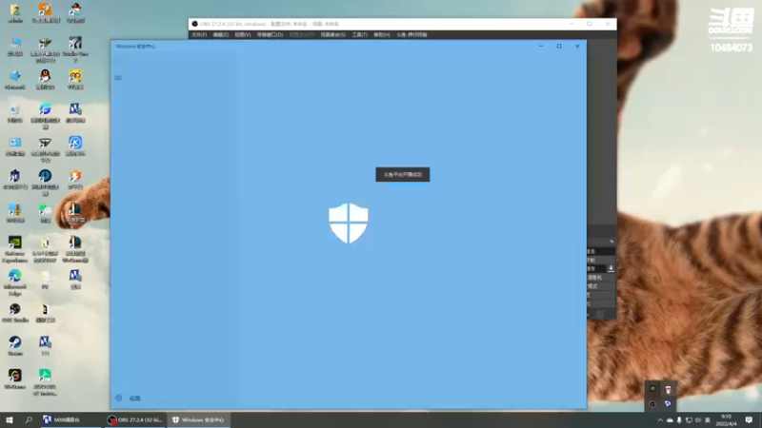Switch to the OBS 27.2.4 taskbar button
The height and width of the screenshot is (428, 762).
[136, 419]
